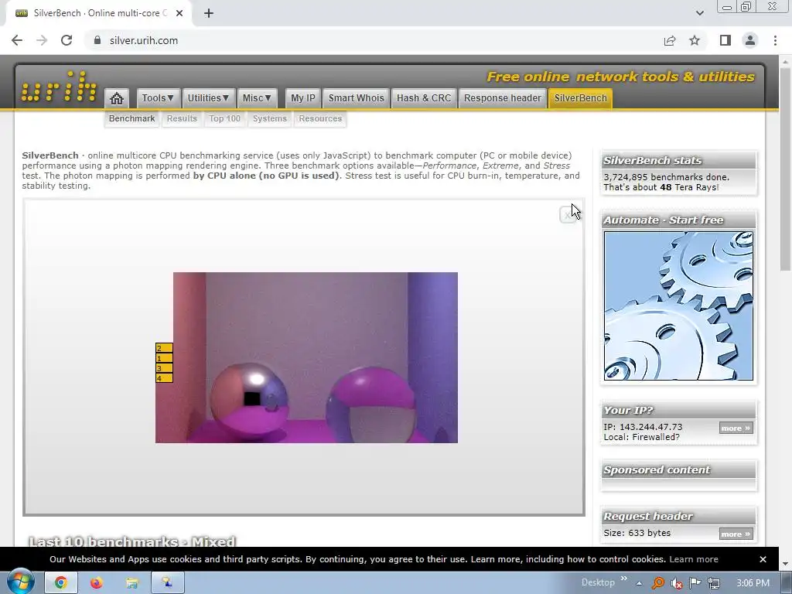
Task: Open the Action Center flag icon
Action: pos(695,583)
